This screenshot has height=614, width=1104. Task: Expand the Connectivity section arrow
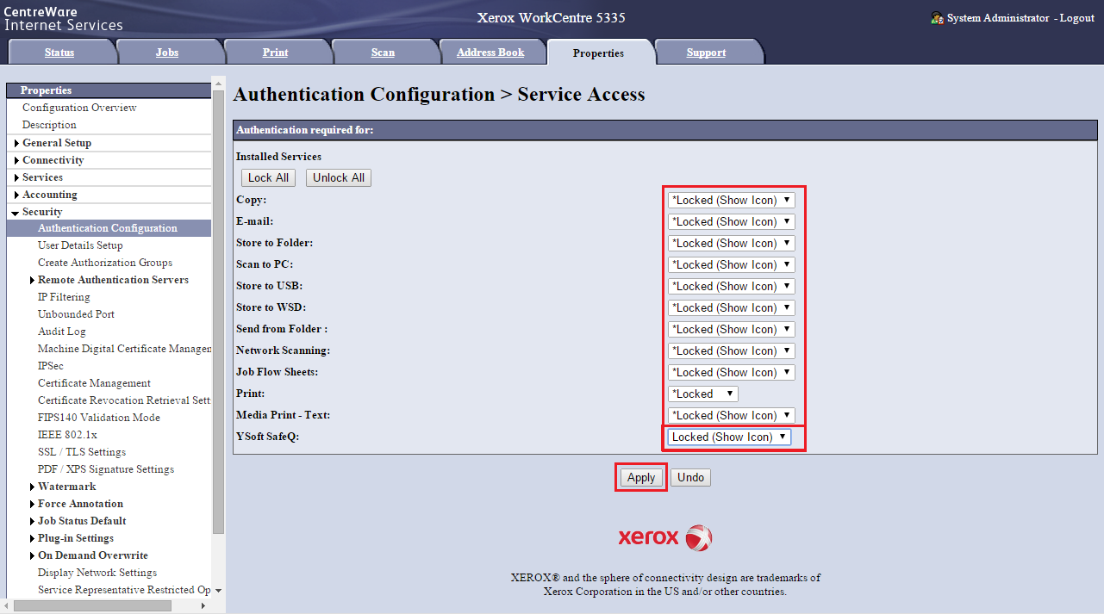pos(16,160)
